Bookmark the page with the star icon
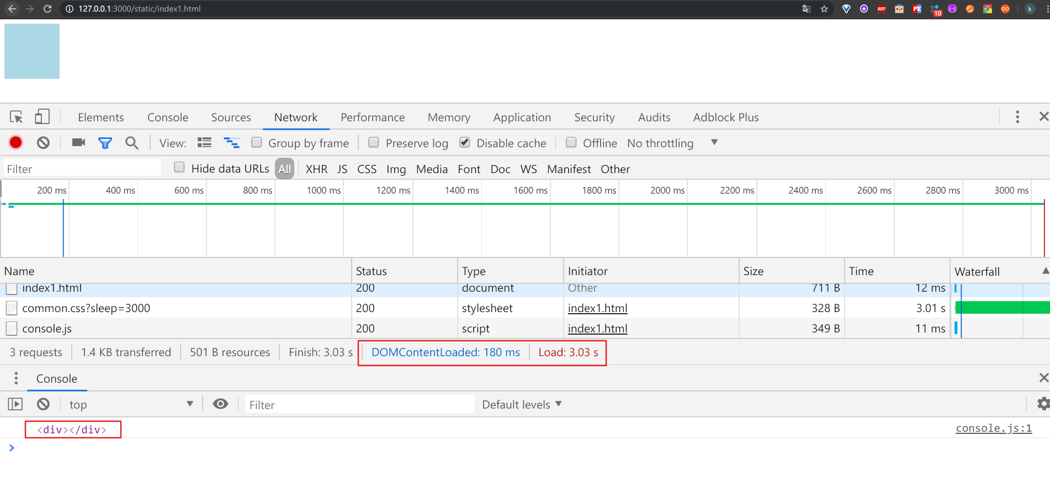The height and width of the screenshot is (478, 1050). (824, 9)
